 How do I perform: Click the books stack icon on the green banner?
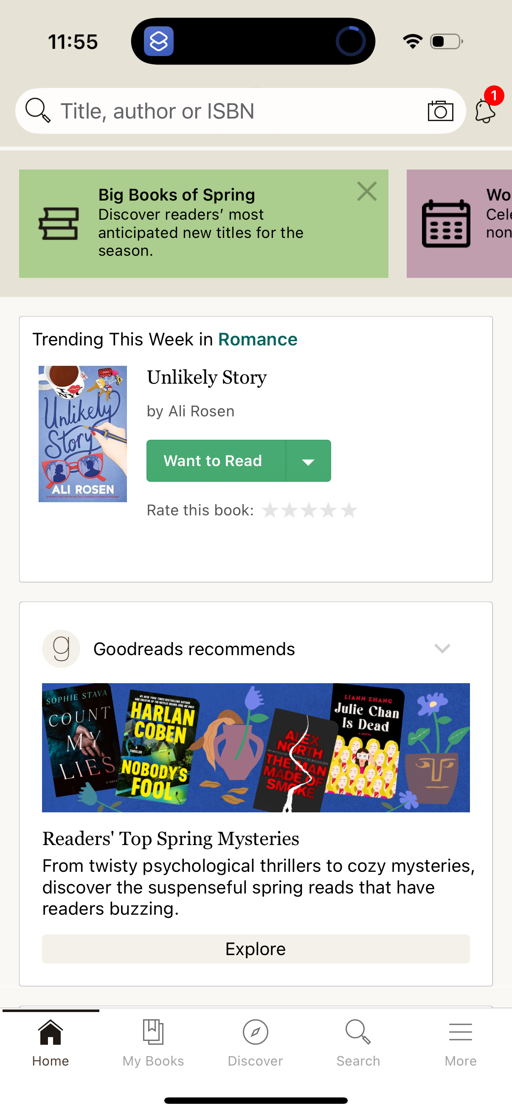click(x=60, y=223)
